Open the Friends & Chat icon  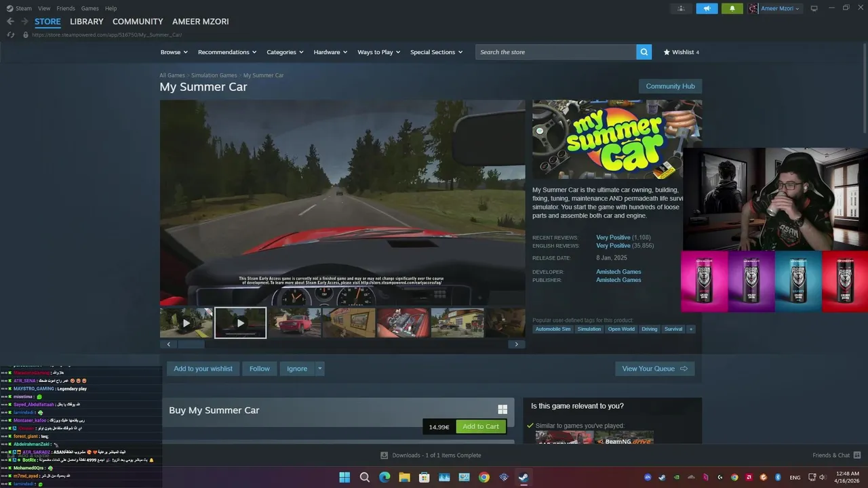[857, 455]
